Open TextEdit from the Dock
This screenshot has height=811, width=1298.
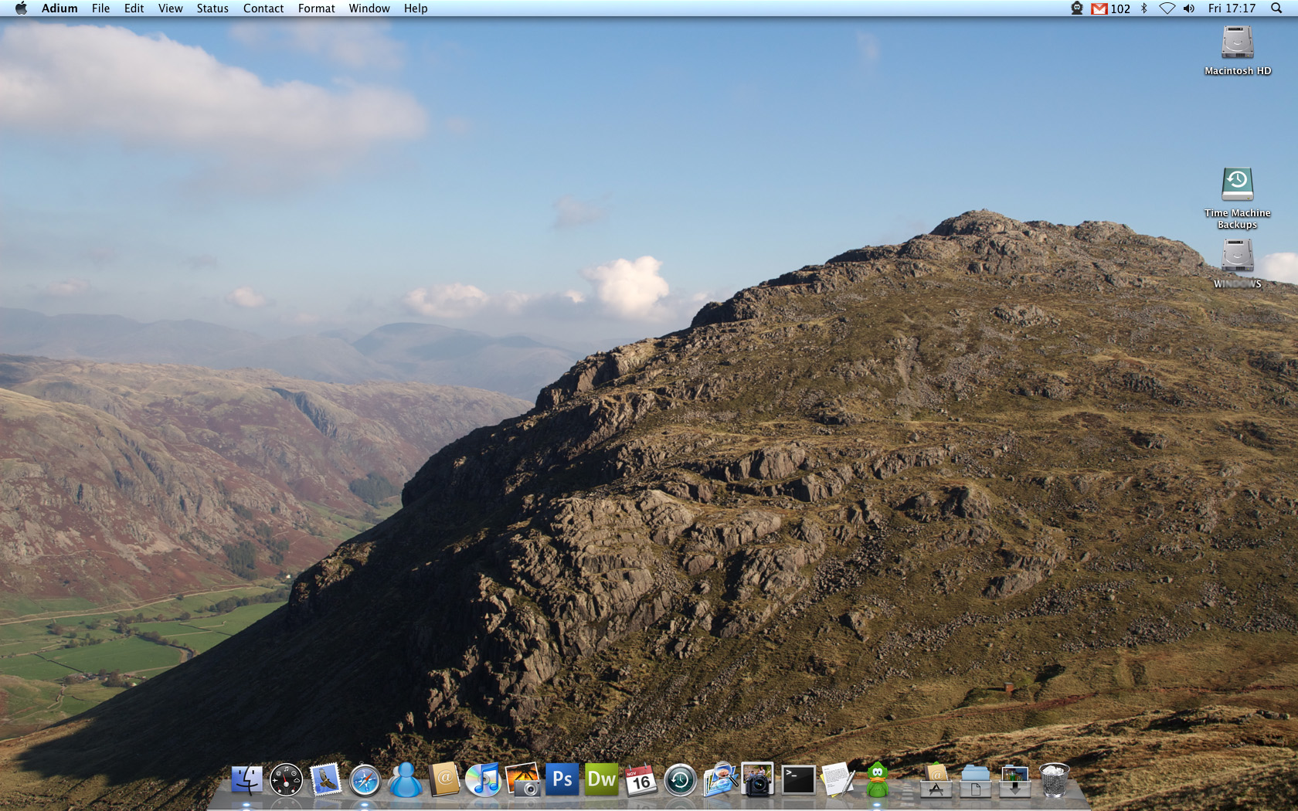838,779
